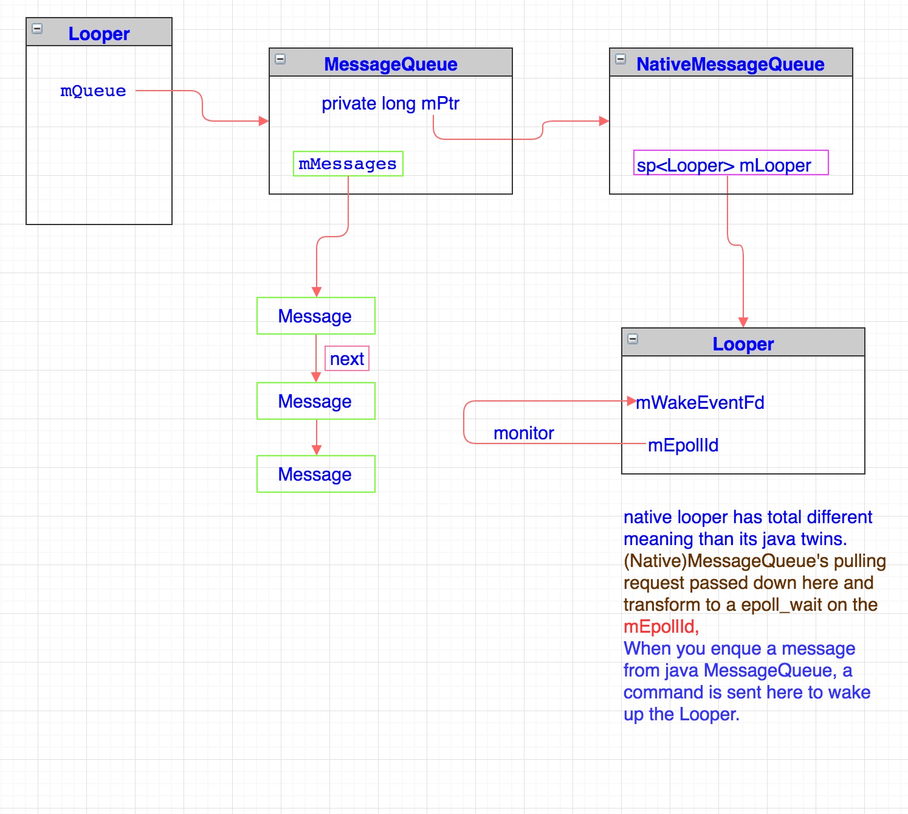Select the middle Message node
Screen dimensions: 908x814
pos(315,401)
